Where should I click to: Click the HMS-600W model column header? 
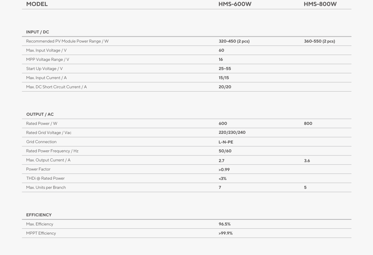(235, 4)
